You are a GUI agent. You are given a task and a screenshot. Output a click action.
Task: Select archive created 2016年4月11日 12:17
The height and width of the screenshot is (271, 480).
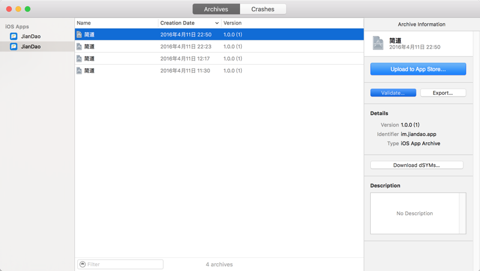pyautogui.click(x=219, y=58)
